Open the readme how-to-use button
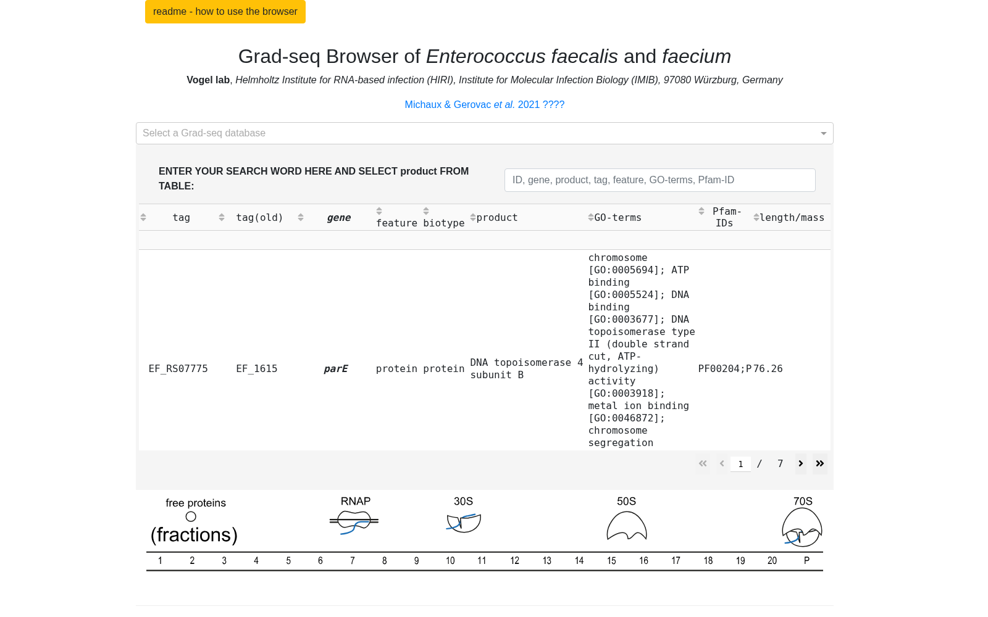Image resolution: width=988 pixels, height=617 pixels. (225, 11)
